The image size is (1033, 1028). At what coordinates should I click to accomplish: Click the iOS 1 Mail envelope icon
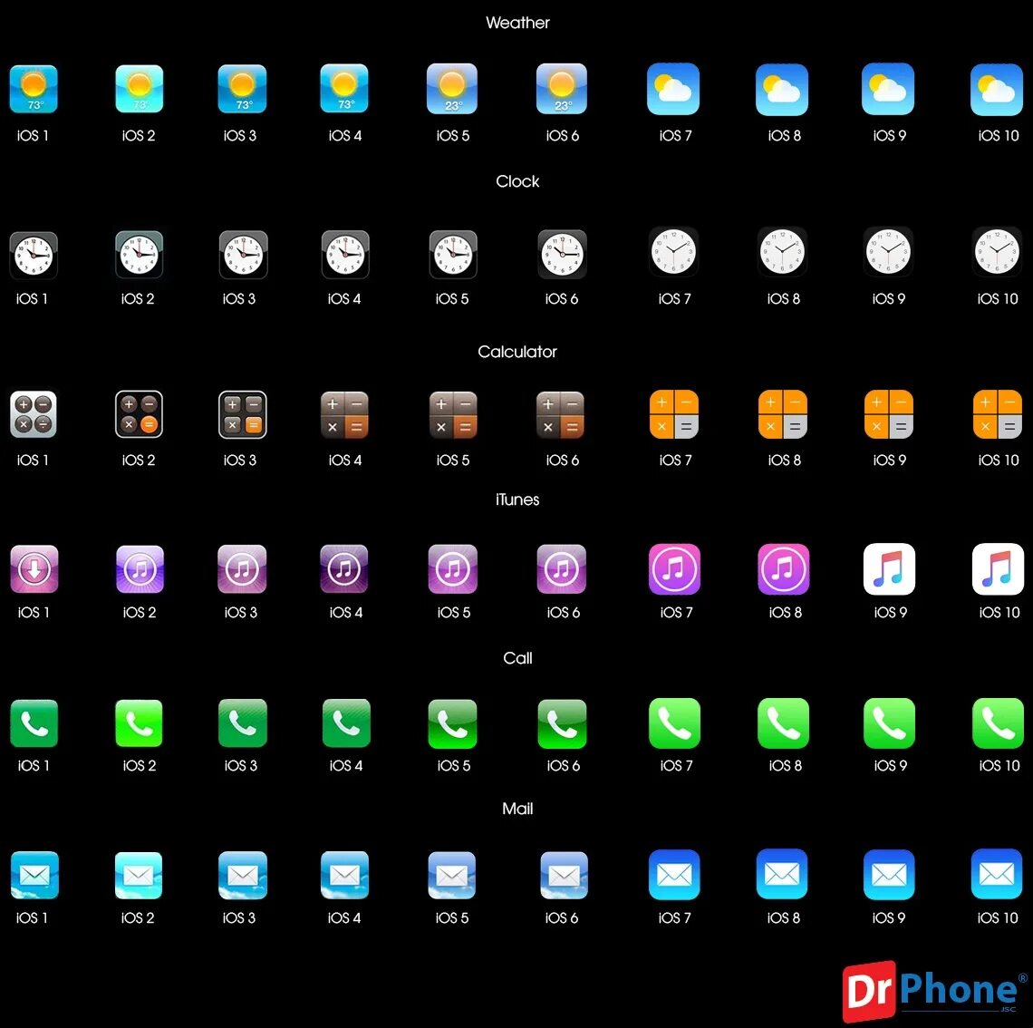tap(35, 876)
